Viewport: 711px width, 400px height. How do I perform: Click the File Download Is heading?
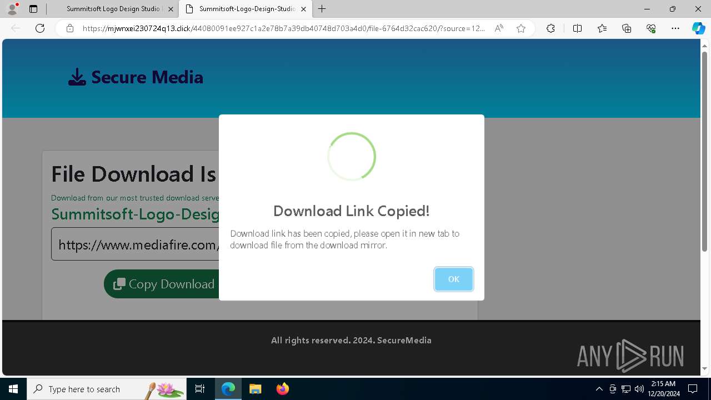pos(133,174)
